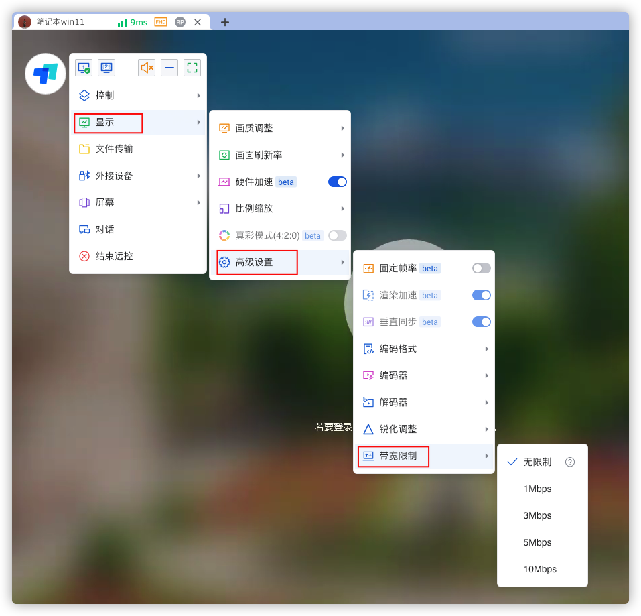This screenshot has width=641, height=616.
Task: Open the 对话 chat entry
Action: point(105,229)
